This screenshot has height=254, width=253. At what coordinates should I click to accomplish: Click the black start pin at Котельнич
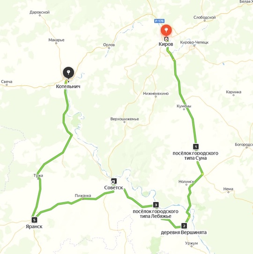68,73
